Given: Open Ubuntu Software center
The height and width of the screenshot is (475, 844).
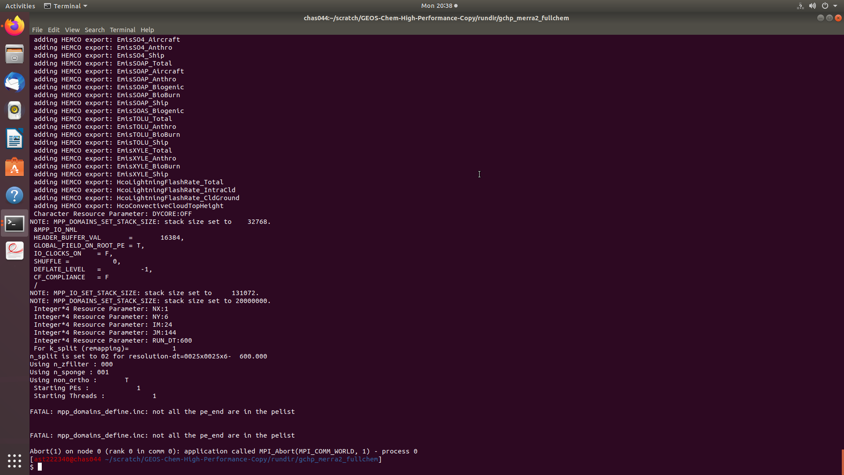Looking at the screenshot, I should (15, 167).
